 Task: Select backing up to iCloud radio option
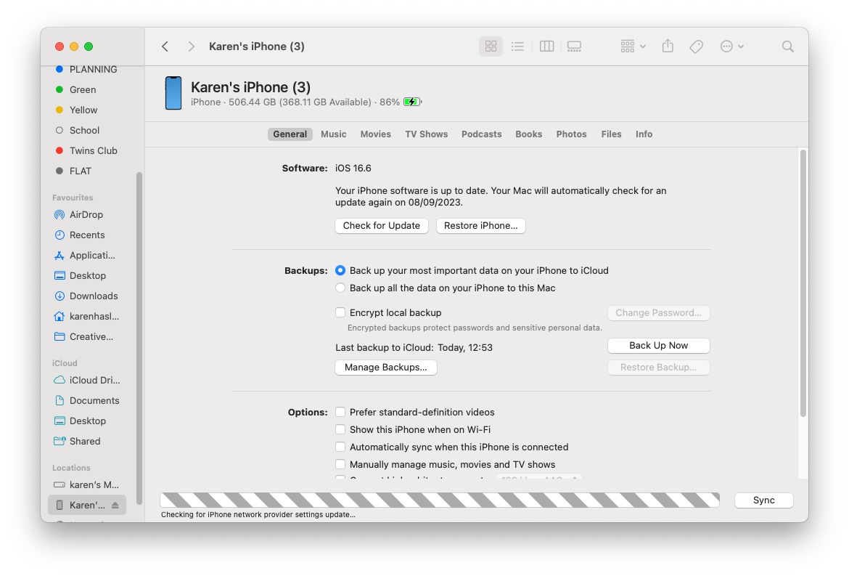[340, 269]
